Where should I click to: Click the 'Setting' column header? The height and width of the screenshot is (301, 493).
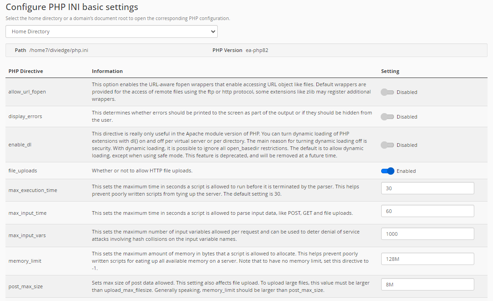390,71
